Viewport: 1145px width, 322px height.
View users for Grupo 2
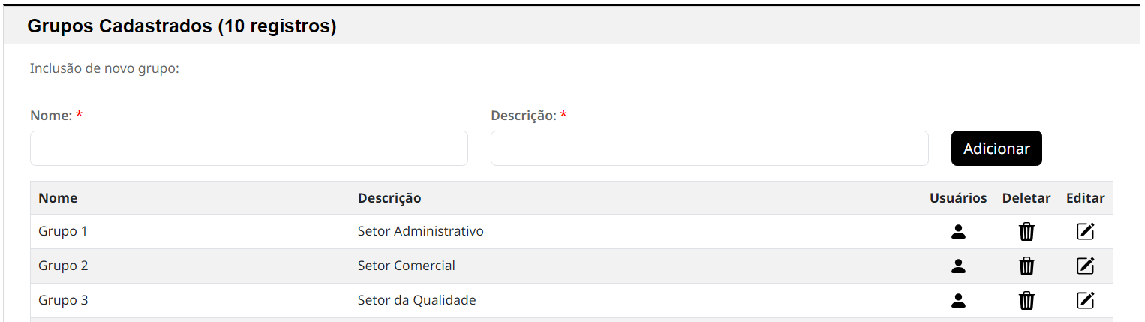pos(958,266)
